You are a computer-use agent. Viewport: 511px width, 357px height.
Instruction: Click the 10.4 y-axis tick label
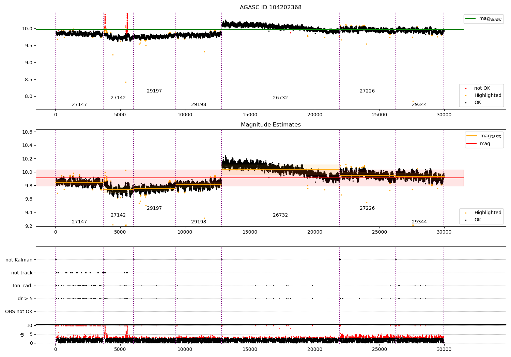click(x=27, y=145)
